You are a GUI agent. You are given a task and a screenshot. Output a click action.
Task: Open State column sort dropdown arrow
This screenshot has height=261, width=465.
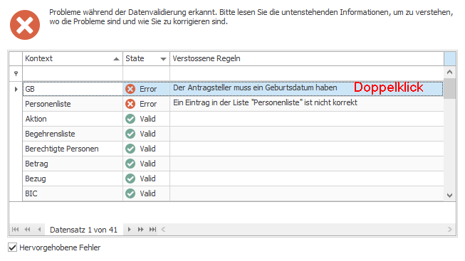(x=163, y=59)
